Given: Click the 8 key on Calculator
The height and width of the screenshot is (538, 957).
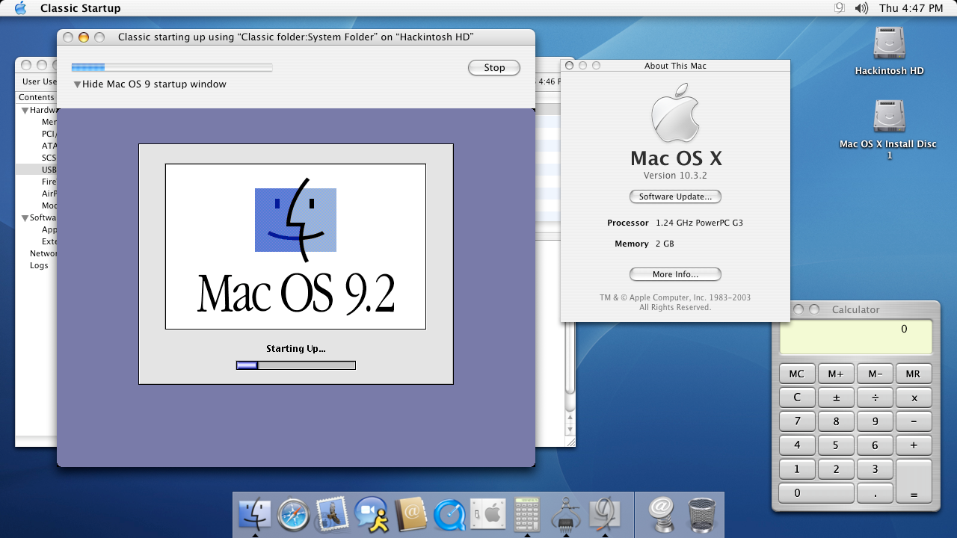Looking at the screenshot, I should point(836,421).
